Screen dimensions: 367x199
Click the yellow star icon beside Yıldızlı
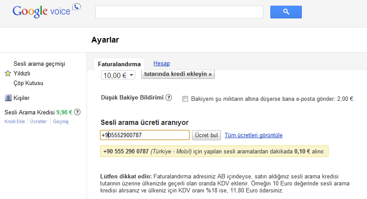(x=8, y=74)
